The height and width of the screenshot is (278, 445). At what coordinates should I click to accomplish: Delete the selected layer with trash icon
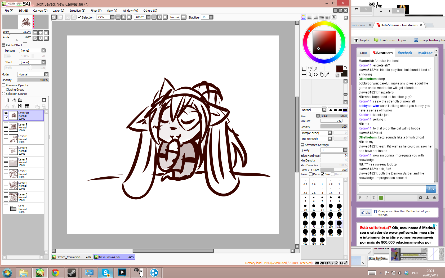27,106
